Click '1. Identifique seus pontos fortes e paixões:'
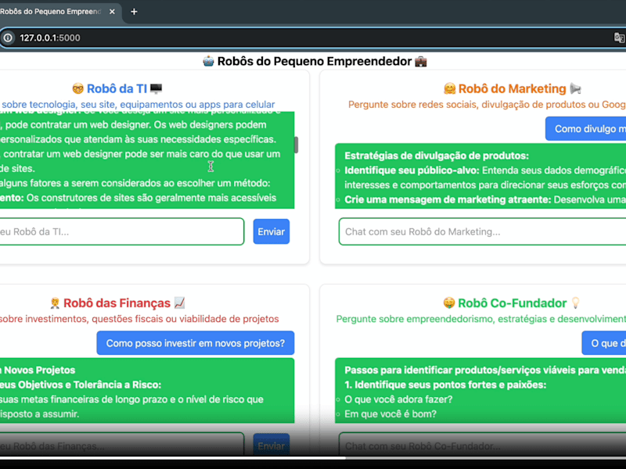 click(x=445, y=385)
